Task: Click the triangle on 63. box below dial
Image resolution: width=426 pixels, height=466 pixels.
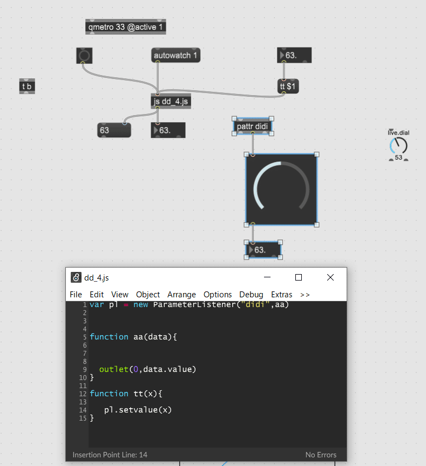Action: [251, 250]
